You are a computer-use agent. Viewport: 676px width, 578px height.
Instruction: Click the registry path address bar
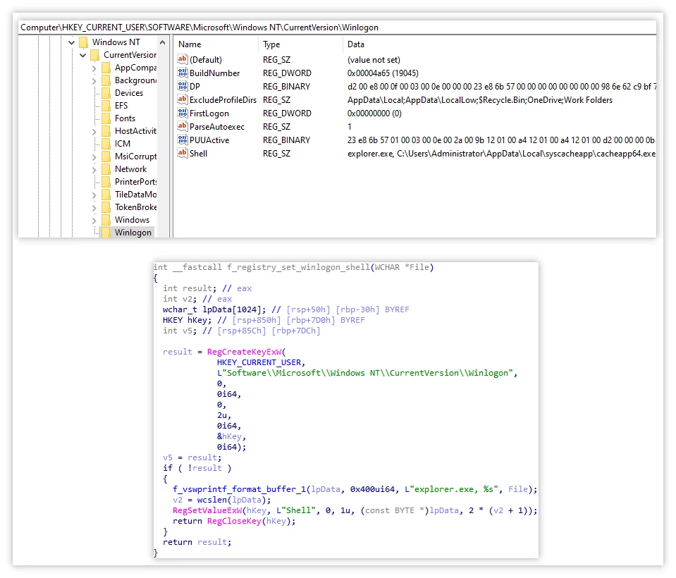point(337,27)
